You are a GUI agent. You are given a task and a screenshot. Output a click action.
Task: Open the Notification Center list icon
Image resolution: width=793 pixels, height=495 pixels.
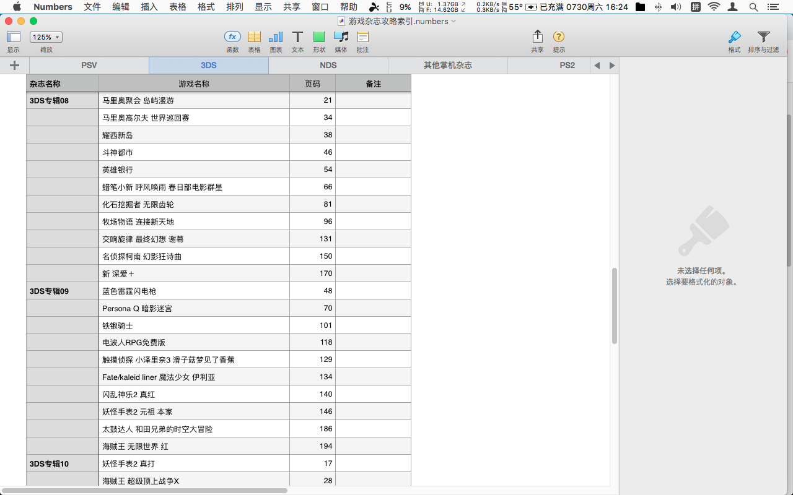point(774,7)
